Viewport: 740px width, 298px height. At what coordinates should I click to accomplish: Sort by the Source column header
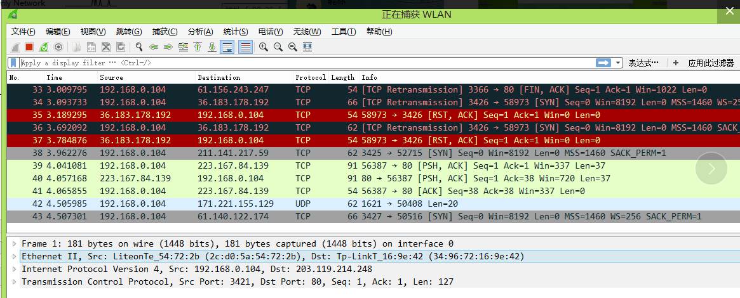(146, 77)
